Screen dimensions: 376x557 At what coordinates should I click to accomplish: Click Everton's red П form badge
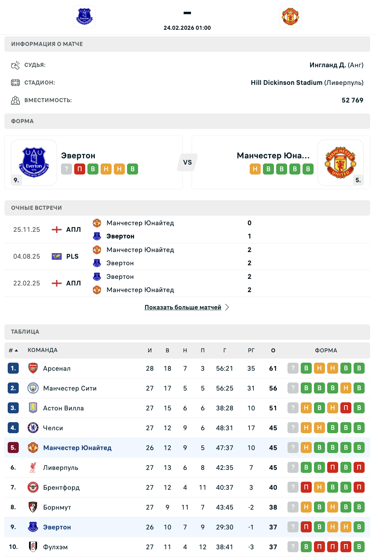80,169
